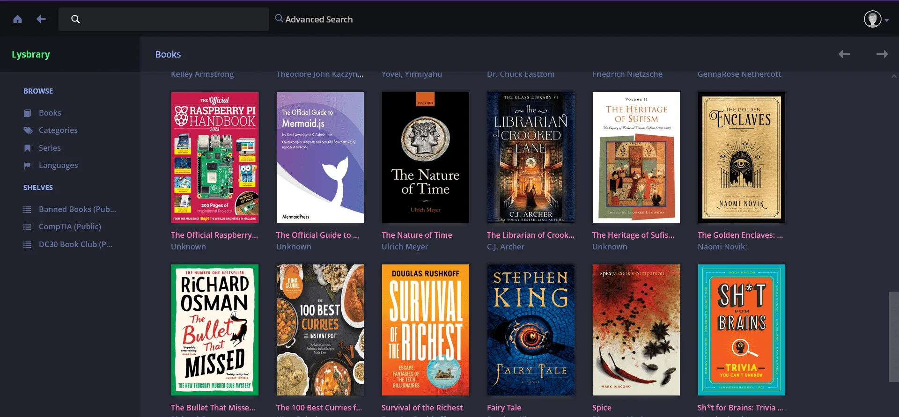Image resolution: width=899 pixels, height=417 pixels.
Task: Click author Kelley Armstrong
Action: (x=202, y=74)
